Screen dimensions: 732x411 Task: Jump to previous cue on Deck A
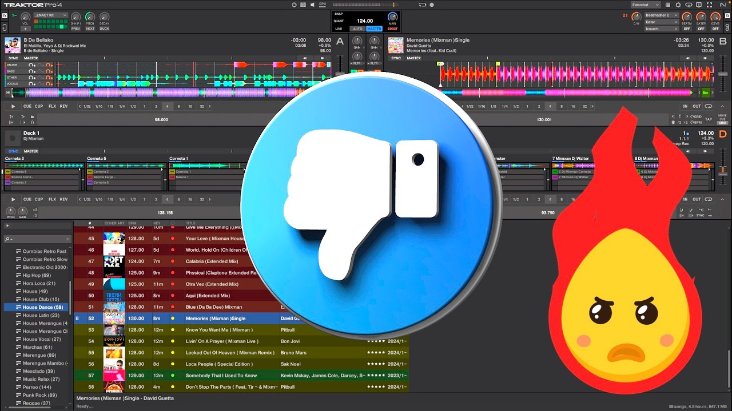(305, 58)
